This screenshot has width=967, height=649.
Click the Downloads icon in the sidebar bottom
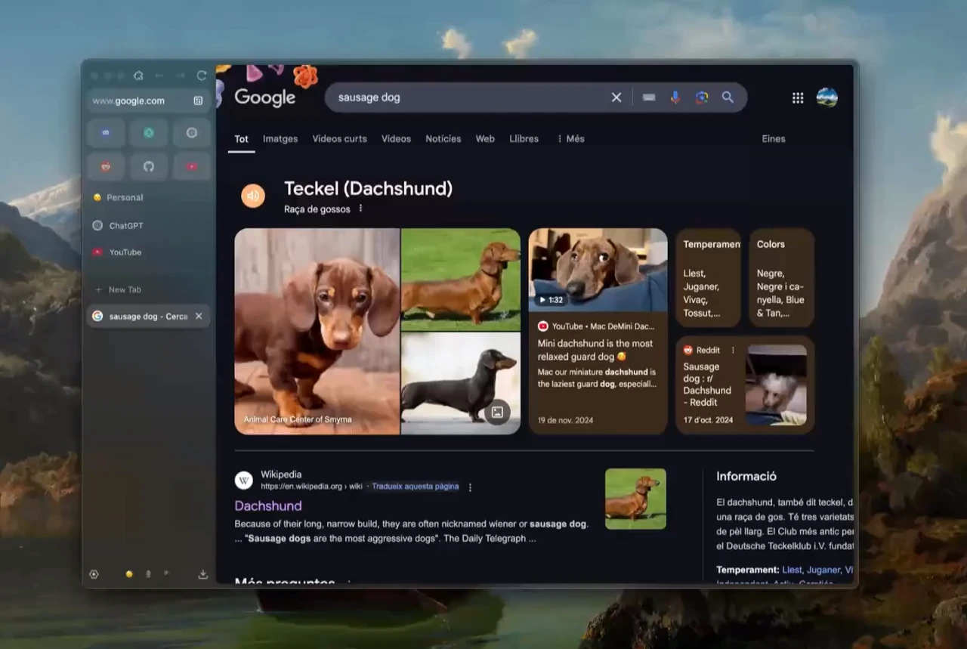pos(202,574)
